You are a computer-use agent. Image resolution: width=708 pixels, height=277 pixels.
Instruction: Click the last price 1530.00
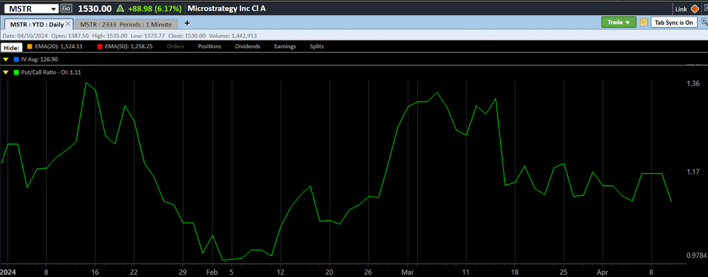click(95, 9)
